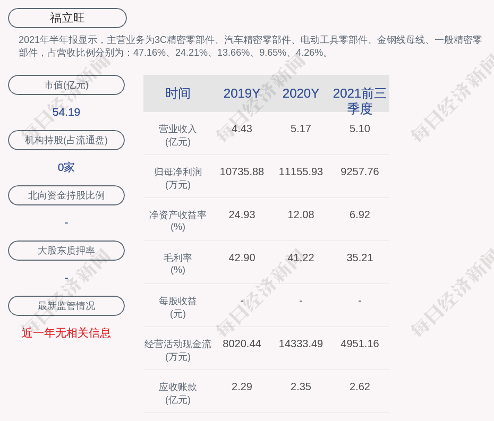Select revenue value 4.43

pyautogui.click(x=242, y=128)
